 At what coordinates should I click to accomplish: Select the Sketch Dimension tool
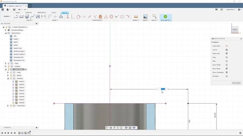[x=43, y=17]
